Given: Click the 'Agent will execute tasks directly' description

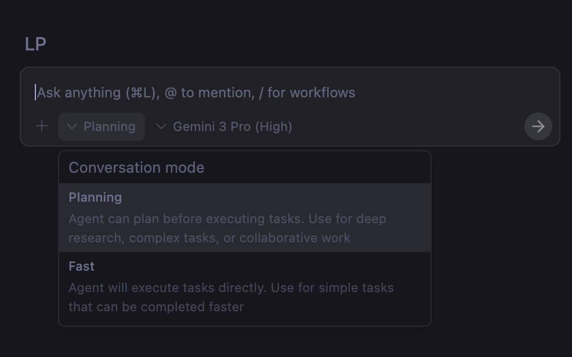Looking at the screenshot, I should [231, 288].
